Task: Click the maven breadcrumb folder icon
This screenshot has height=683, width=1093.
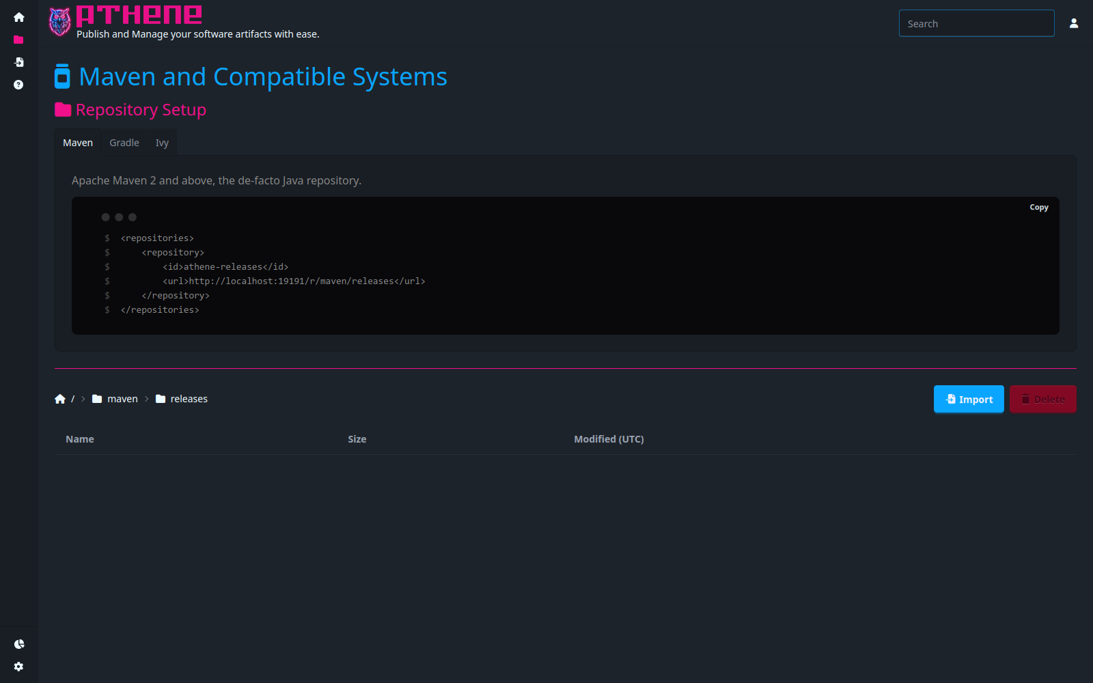Action: point(97,399)
